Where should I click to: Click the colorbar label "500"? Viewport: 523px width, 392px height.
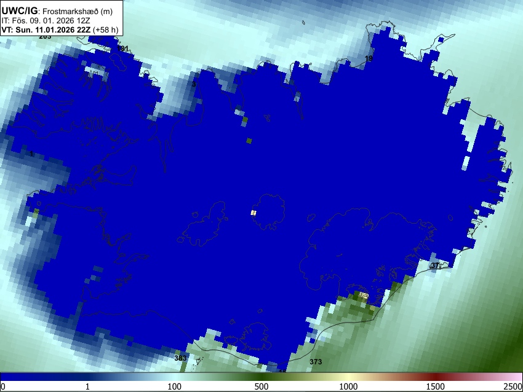click(x=261, y=386)
